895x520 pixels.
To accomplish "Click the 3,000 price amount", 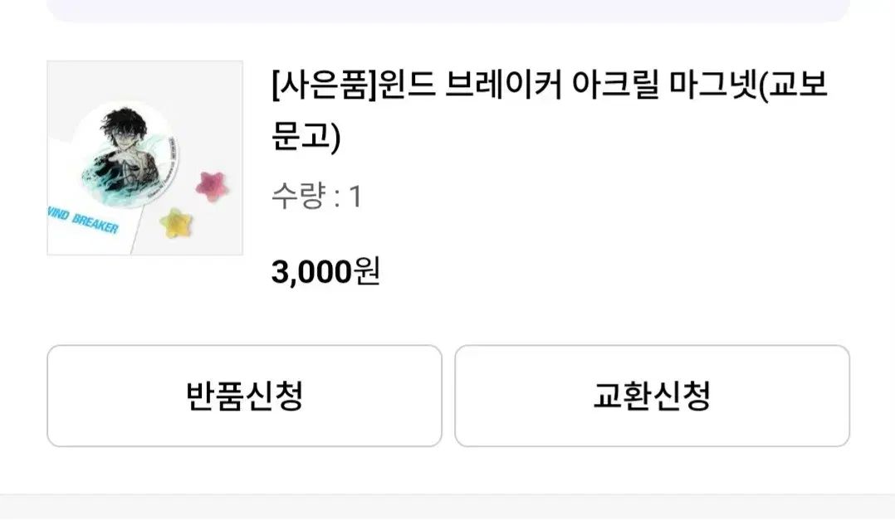I will 311,272.
